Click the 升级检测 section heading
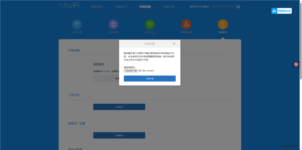 point(74,50)
